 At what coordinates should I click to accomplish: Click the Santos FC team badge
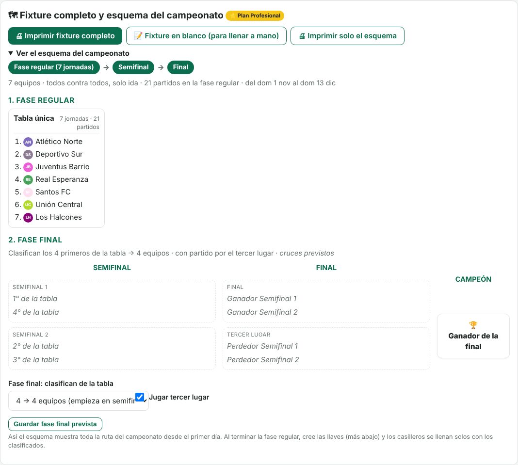(x=28, y=192)
